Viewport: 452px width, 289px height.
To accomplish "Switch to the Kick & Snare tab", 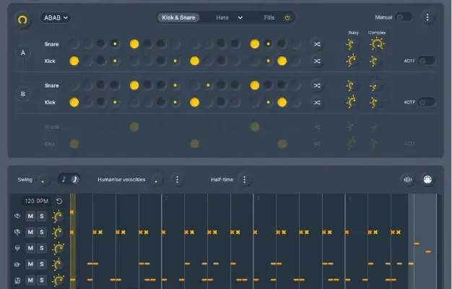I will (x=179, y=17).
